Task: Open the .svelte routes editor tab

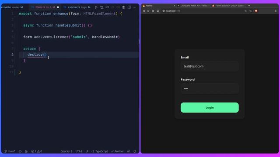Action: click(x=12, y=7)
